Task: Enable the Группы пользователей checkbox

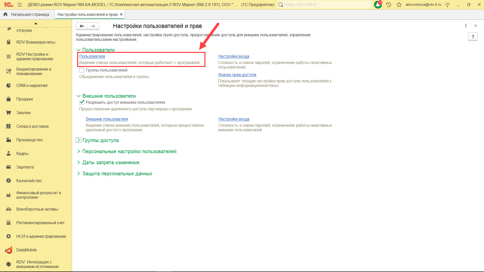Action: coord(82,70)
